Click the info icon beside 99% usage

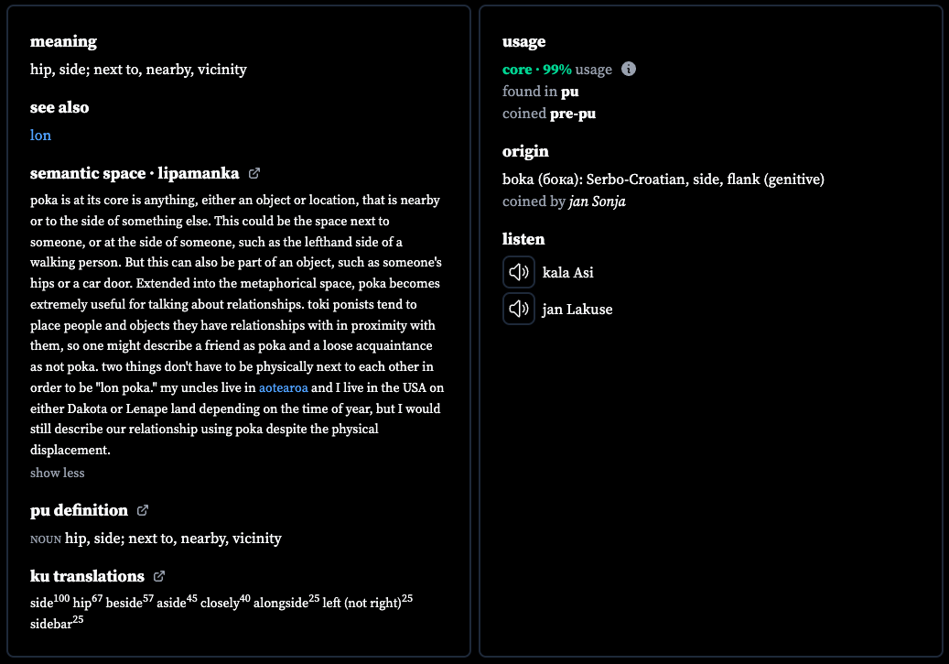(628, 69)
